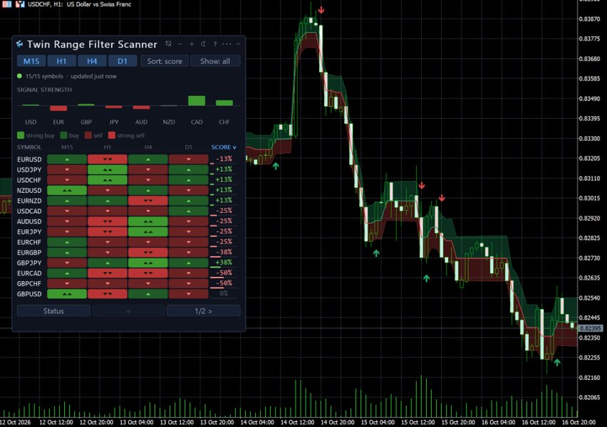Collapse the scanner panel with the chevron
Viewport: 607px width, 427px height.
coord(239,44)
